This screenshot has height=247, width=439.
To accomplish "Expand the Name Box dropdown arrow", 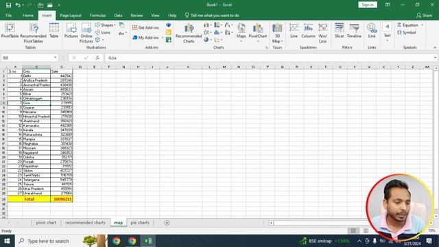I will [55, 58].
